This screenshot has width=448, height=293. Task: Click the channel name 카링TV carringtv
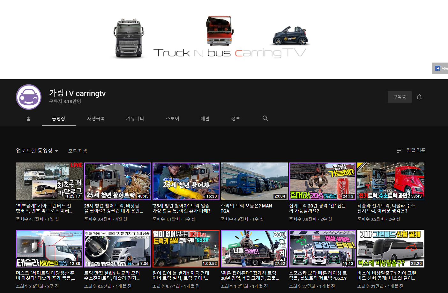pyautogui.click(x=77, y=93)
